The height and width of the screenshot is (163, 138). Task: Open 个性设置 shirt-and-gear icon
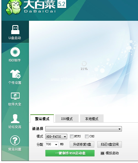pos(15,74)
